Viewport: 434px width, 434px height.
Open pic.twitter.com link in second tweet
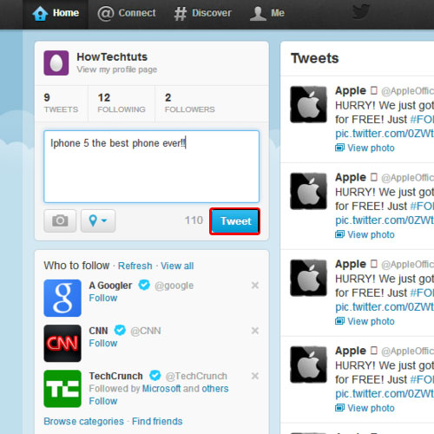point(385,220)
